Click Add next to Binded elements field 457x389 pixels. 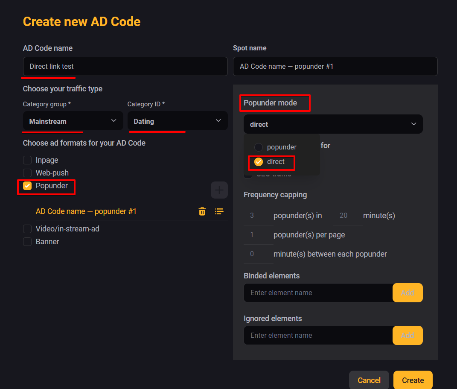[x=408, y=292]
